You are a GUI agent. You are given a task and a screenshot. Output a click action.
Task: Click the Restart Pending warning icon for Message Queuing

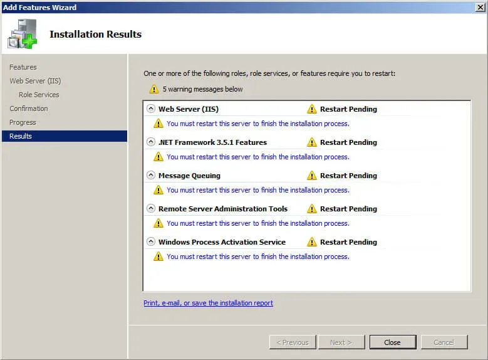pos(311,176)
